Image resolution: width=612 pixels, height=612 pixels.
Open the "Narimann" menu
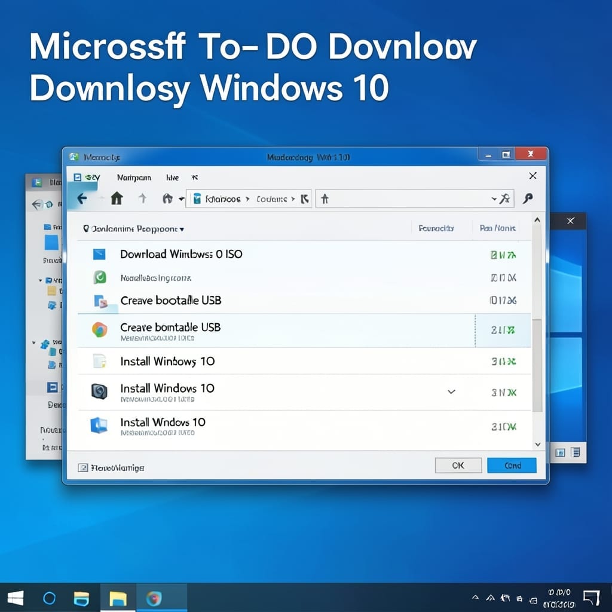coord(134,178)
